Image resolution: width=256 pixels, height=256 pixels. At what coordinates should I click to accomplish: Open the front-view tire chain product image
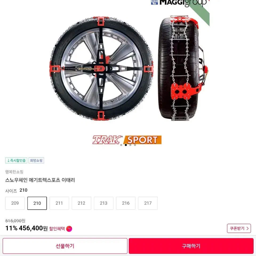coord(101,69)
